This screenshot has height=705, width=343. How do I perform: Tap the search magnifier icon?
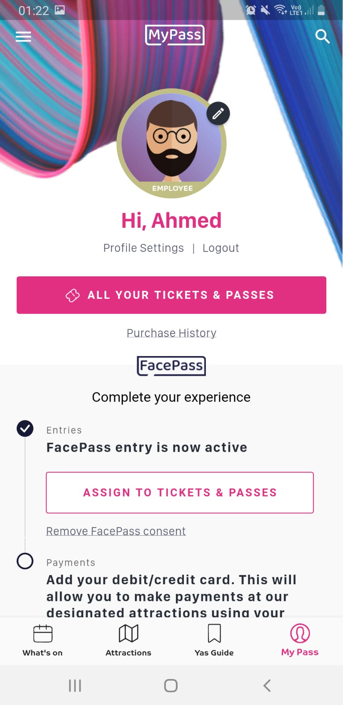point(323,37)
